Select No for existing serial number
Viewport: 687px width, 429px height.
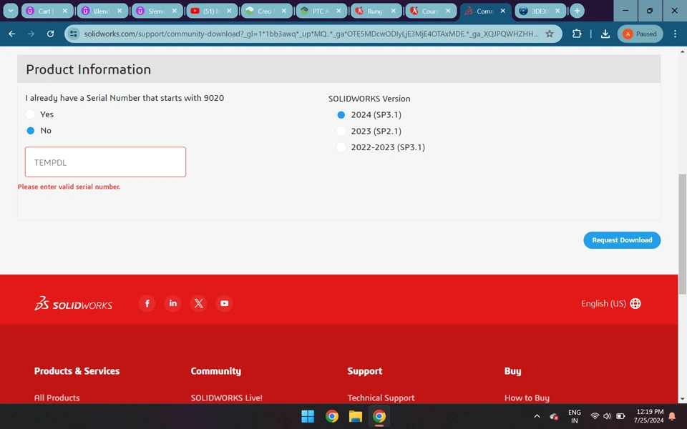30,130
